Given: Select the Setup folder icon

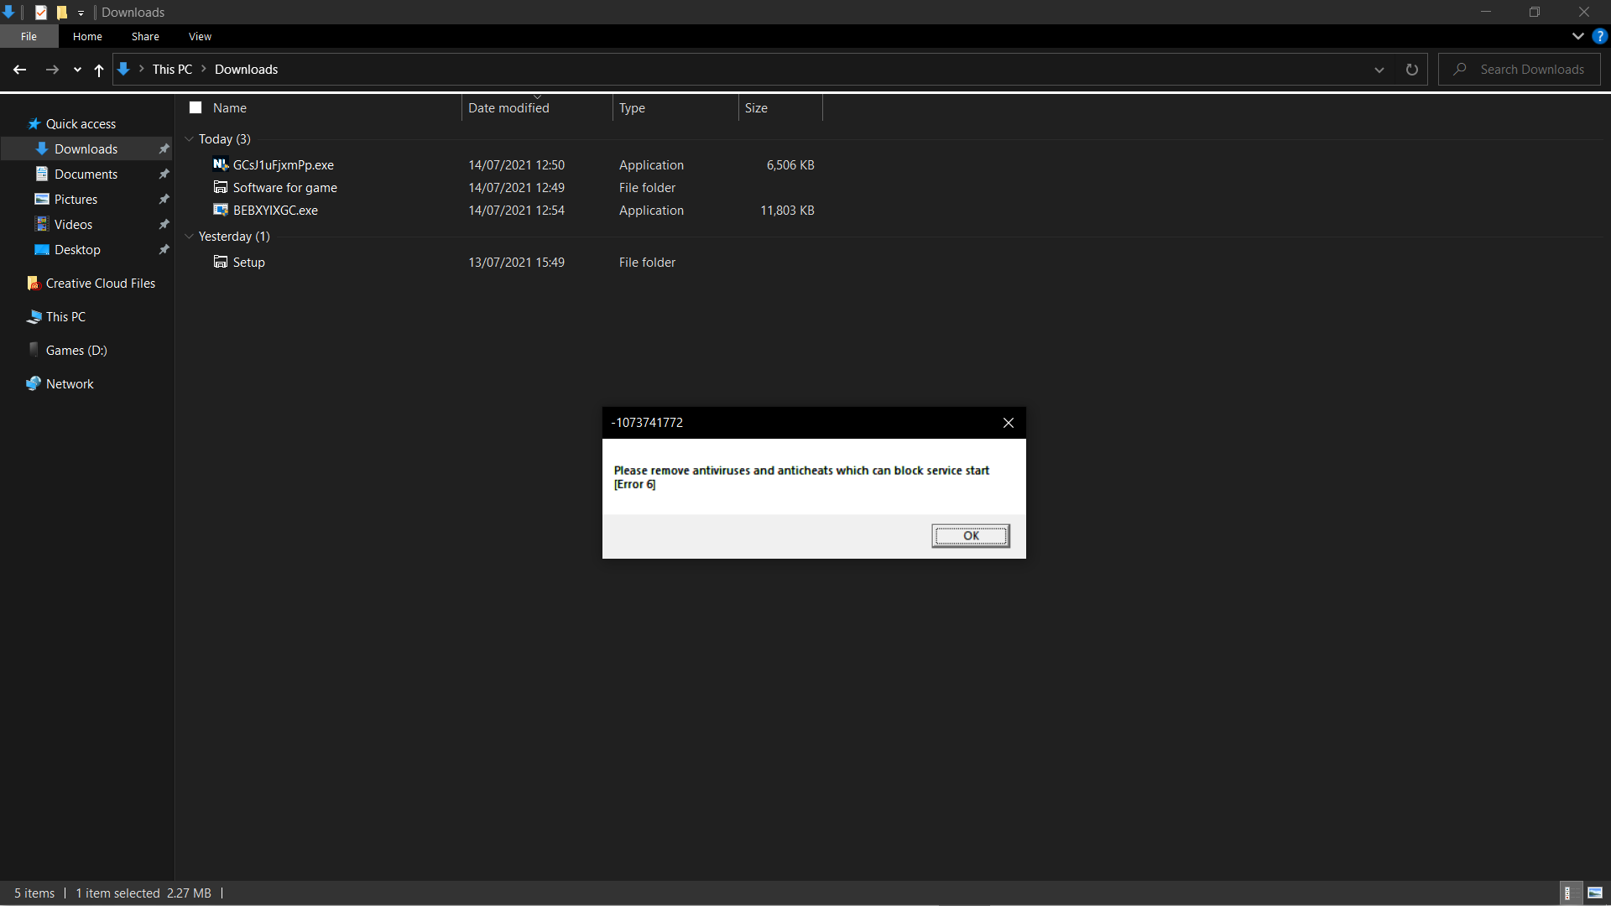Looking at the screenshot, I should click(x=221, y=262).
